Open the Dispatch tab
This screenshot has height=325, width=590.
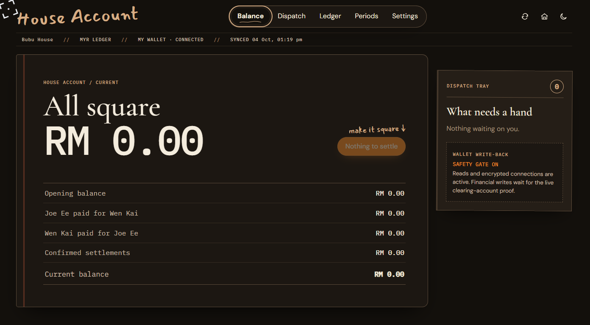pos(292,16)
